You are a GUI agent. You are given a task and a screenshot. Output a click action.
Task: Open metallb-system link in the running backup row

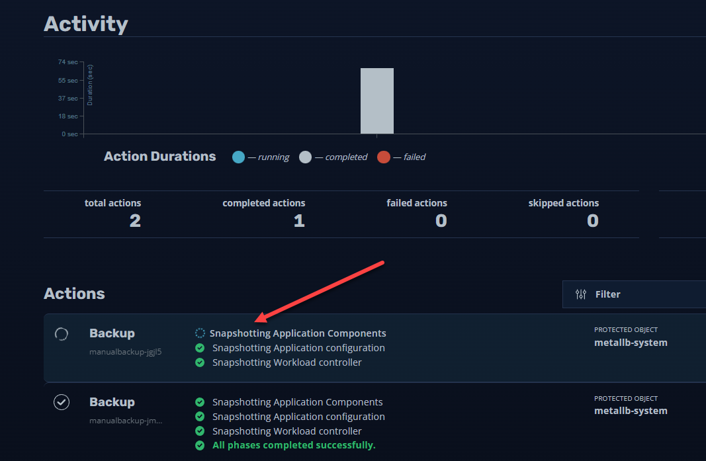coord(631,343)
